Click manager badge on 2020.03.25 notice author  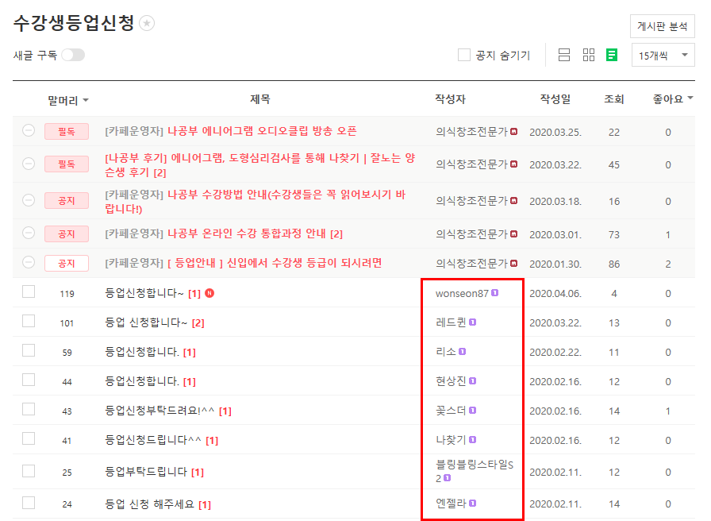tap(513, 132)
